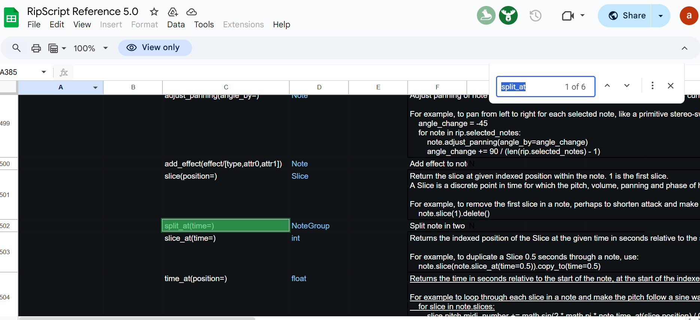The height and width of the screenshot is (320, 700).
Task: Click the Share button
Action: 625,16
